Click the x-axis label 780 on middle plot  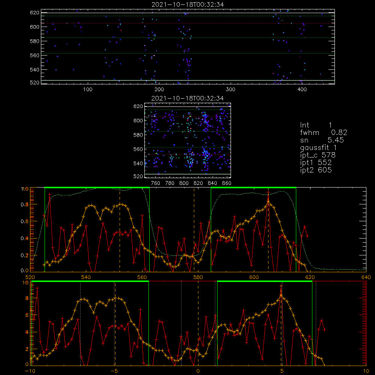(170, 183)
